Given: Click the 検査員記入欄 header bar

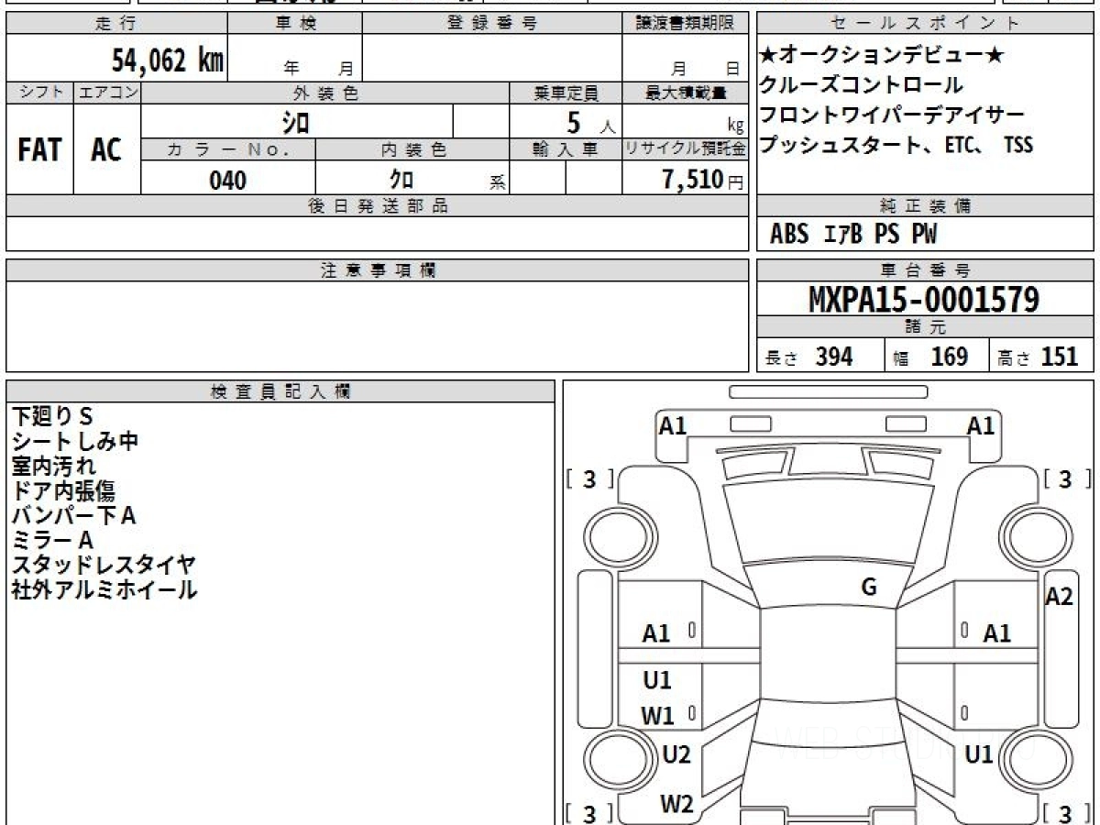Looking at the screenshot, I should [x=280, y=391].
